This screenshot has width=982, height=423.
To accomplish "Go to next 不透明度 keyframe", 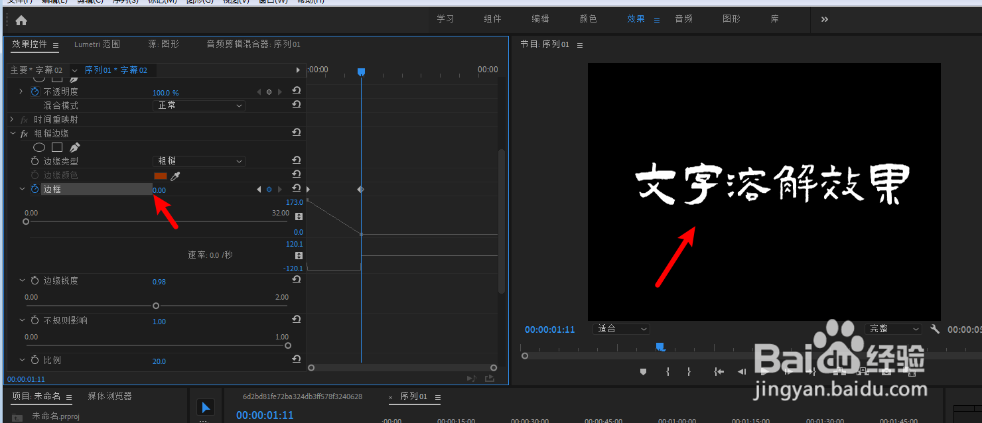I will click(279, 92).
